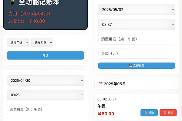The width and height of the screenshot is (182, 121).
Task: Open the 2025/04/30 date dropdown
Action: click(45, 80)
